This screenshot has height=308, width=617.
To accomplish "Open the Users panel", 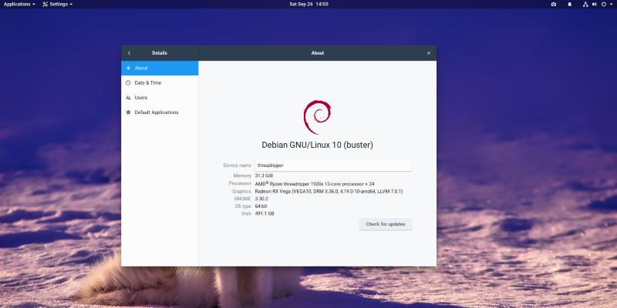I will pyautogui.click(x=140, y=98).
